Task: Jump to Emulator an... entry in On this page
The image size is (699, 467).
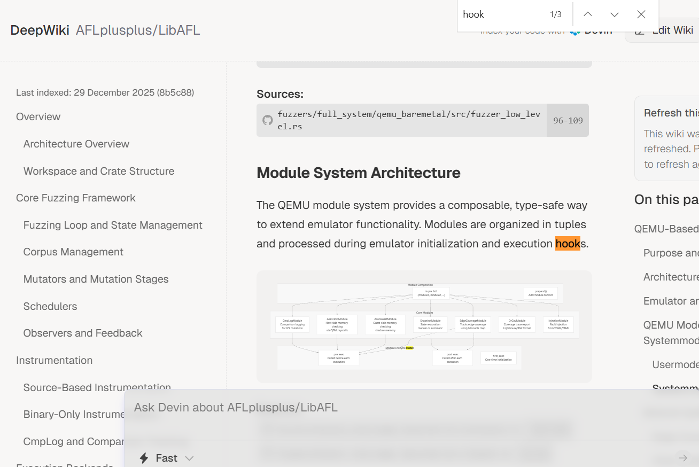Action: [671, 301]
